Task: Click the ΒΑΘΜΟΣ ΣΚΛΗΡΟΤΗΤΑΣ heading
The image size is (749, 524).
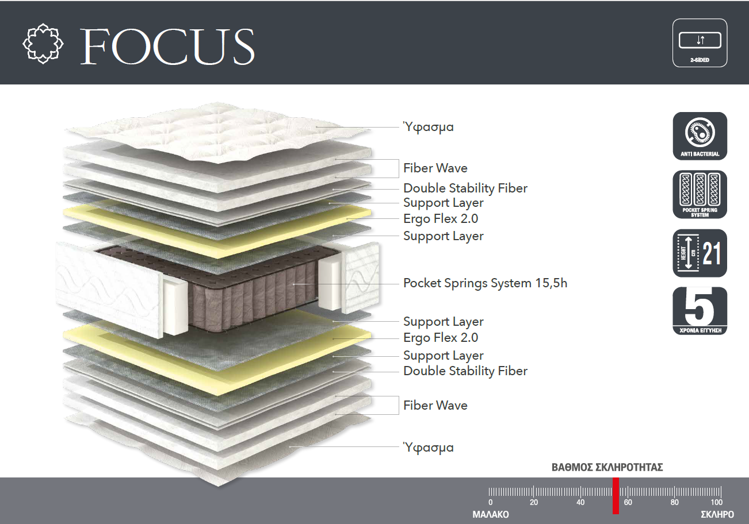Action: (x=607, y=468)
